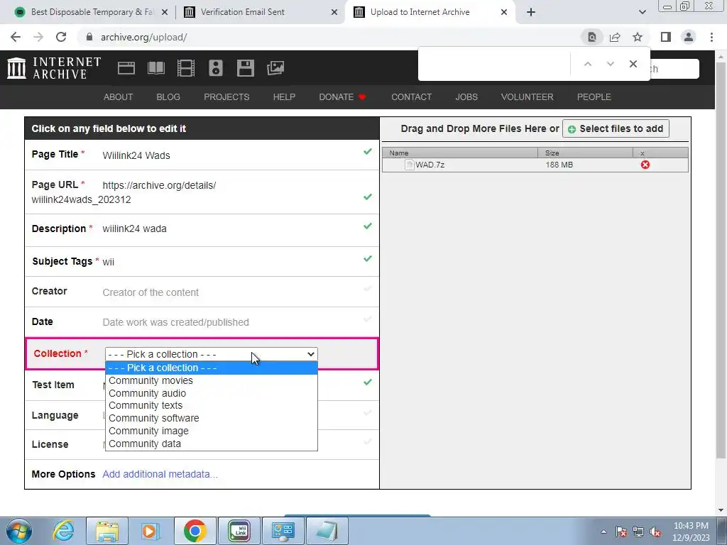The width and height of the screenshot is (727, 545).
Task: Click the page search lens icon in address bar
Action: tap(592, 37)
